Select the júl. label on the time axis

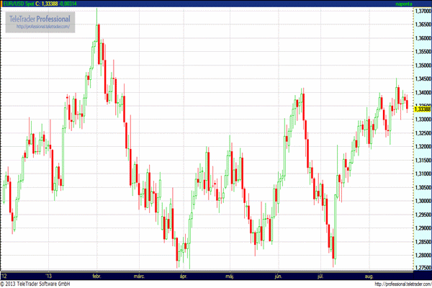click(319, 276)
